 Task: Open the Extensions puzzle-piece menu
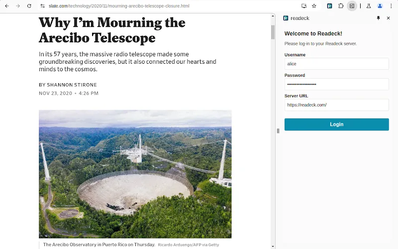pyautogui.click(x=341, y=6)
